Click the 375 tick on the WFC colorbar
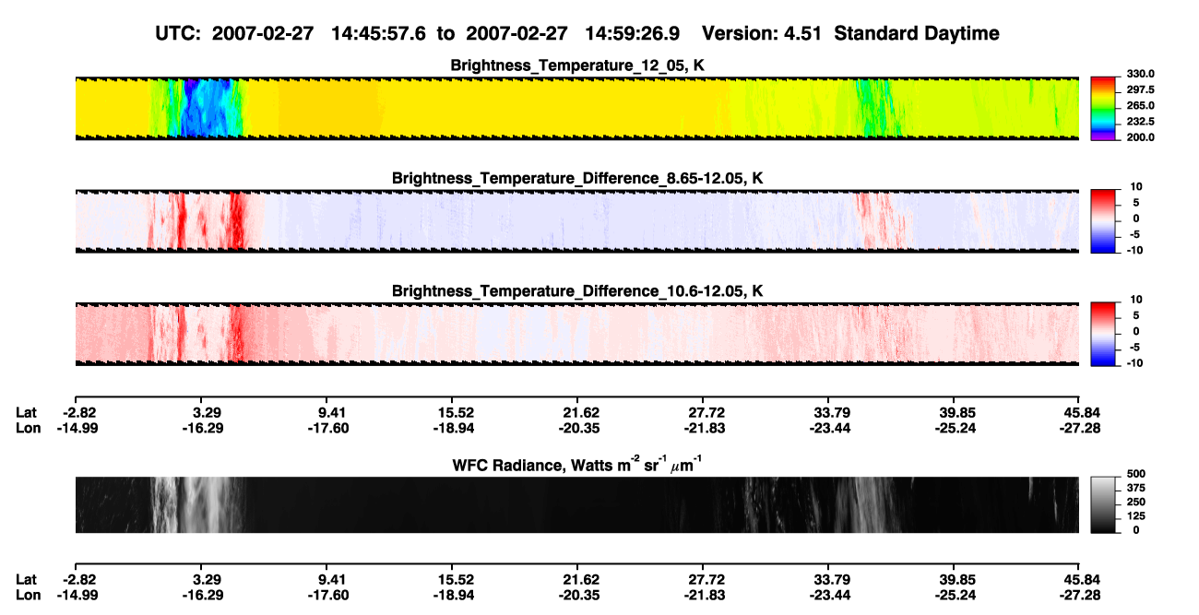The image size is (1199, 615). coord(1134,488)
